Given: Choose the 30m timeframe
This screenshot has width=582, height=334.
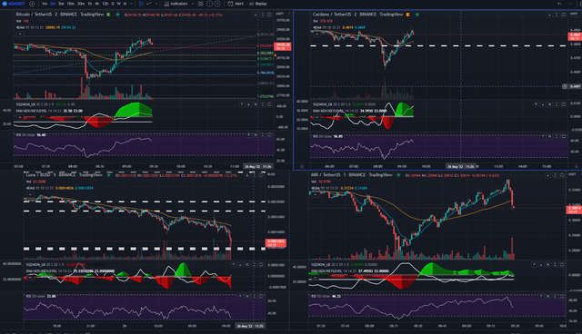Looking at the screenshot, I should 81,4.
